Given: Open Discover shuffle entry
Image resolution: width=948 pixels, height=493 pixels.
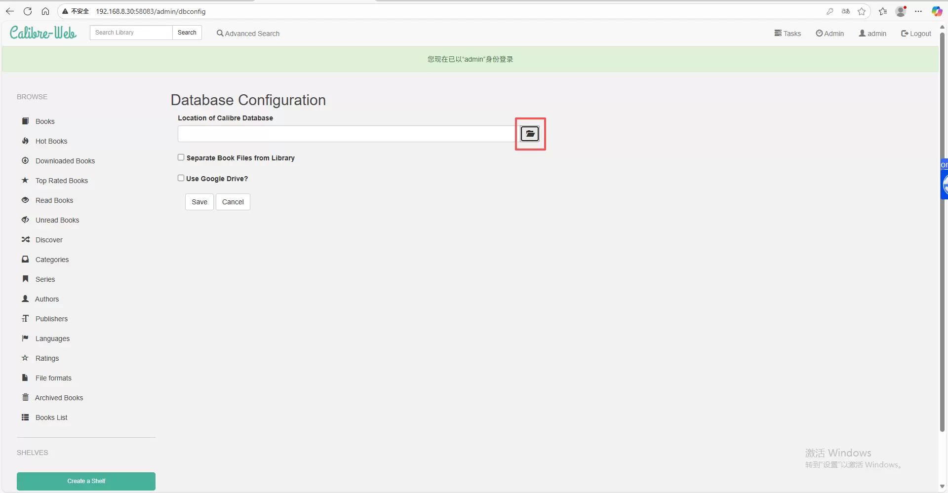Looking at the screenshot, I should point(49,240).
